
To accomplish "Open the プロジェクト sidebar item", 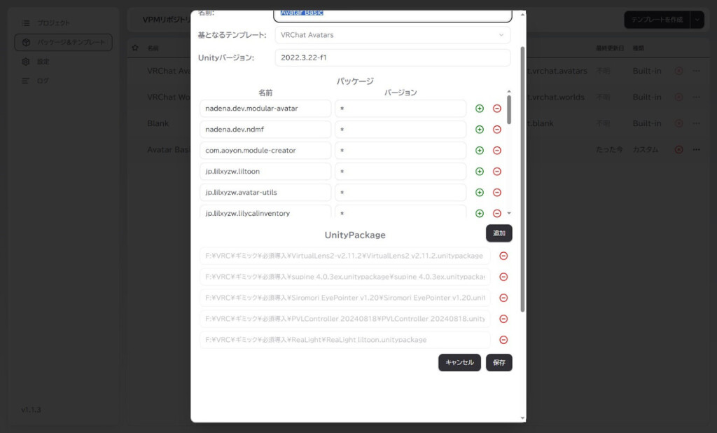I will click(x=63, y=23).
